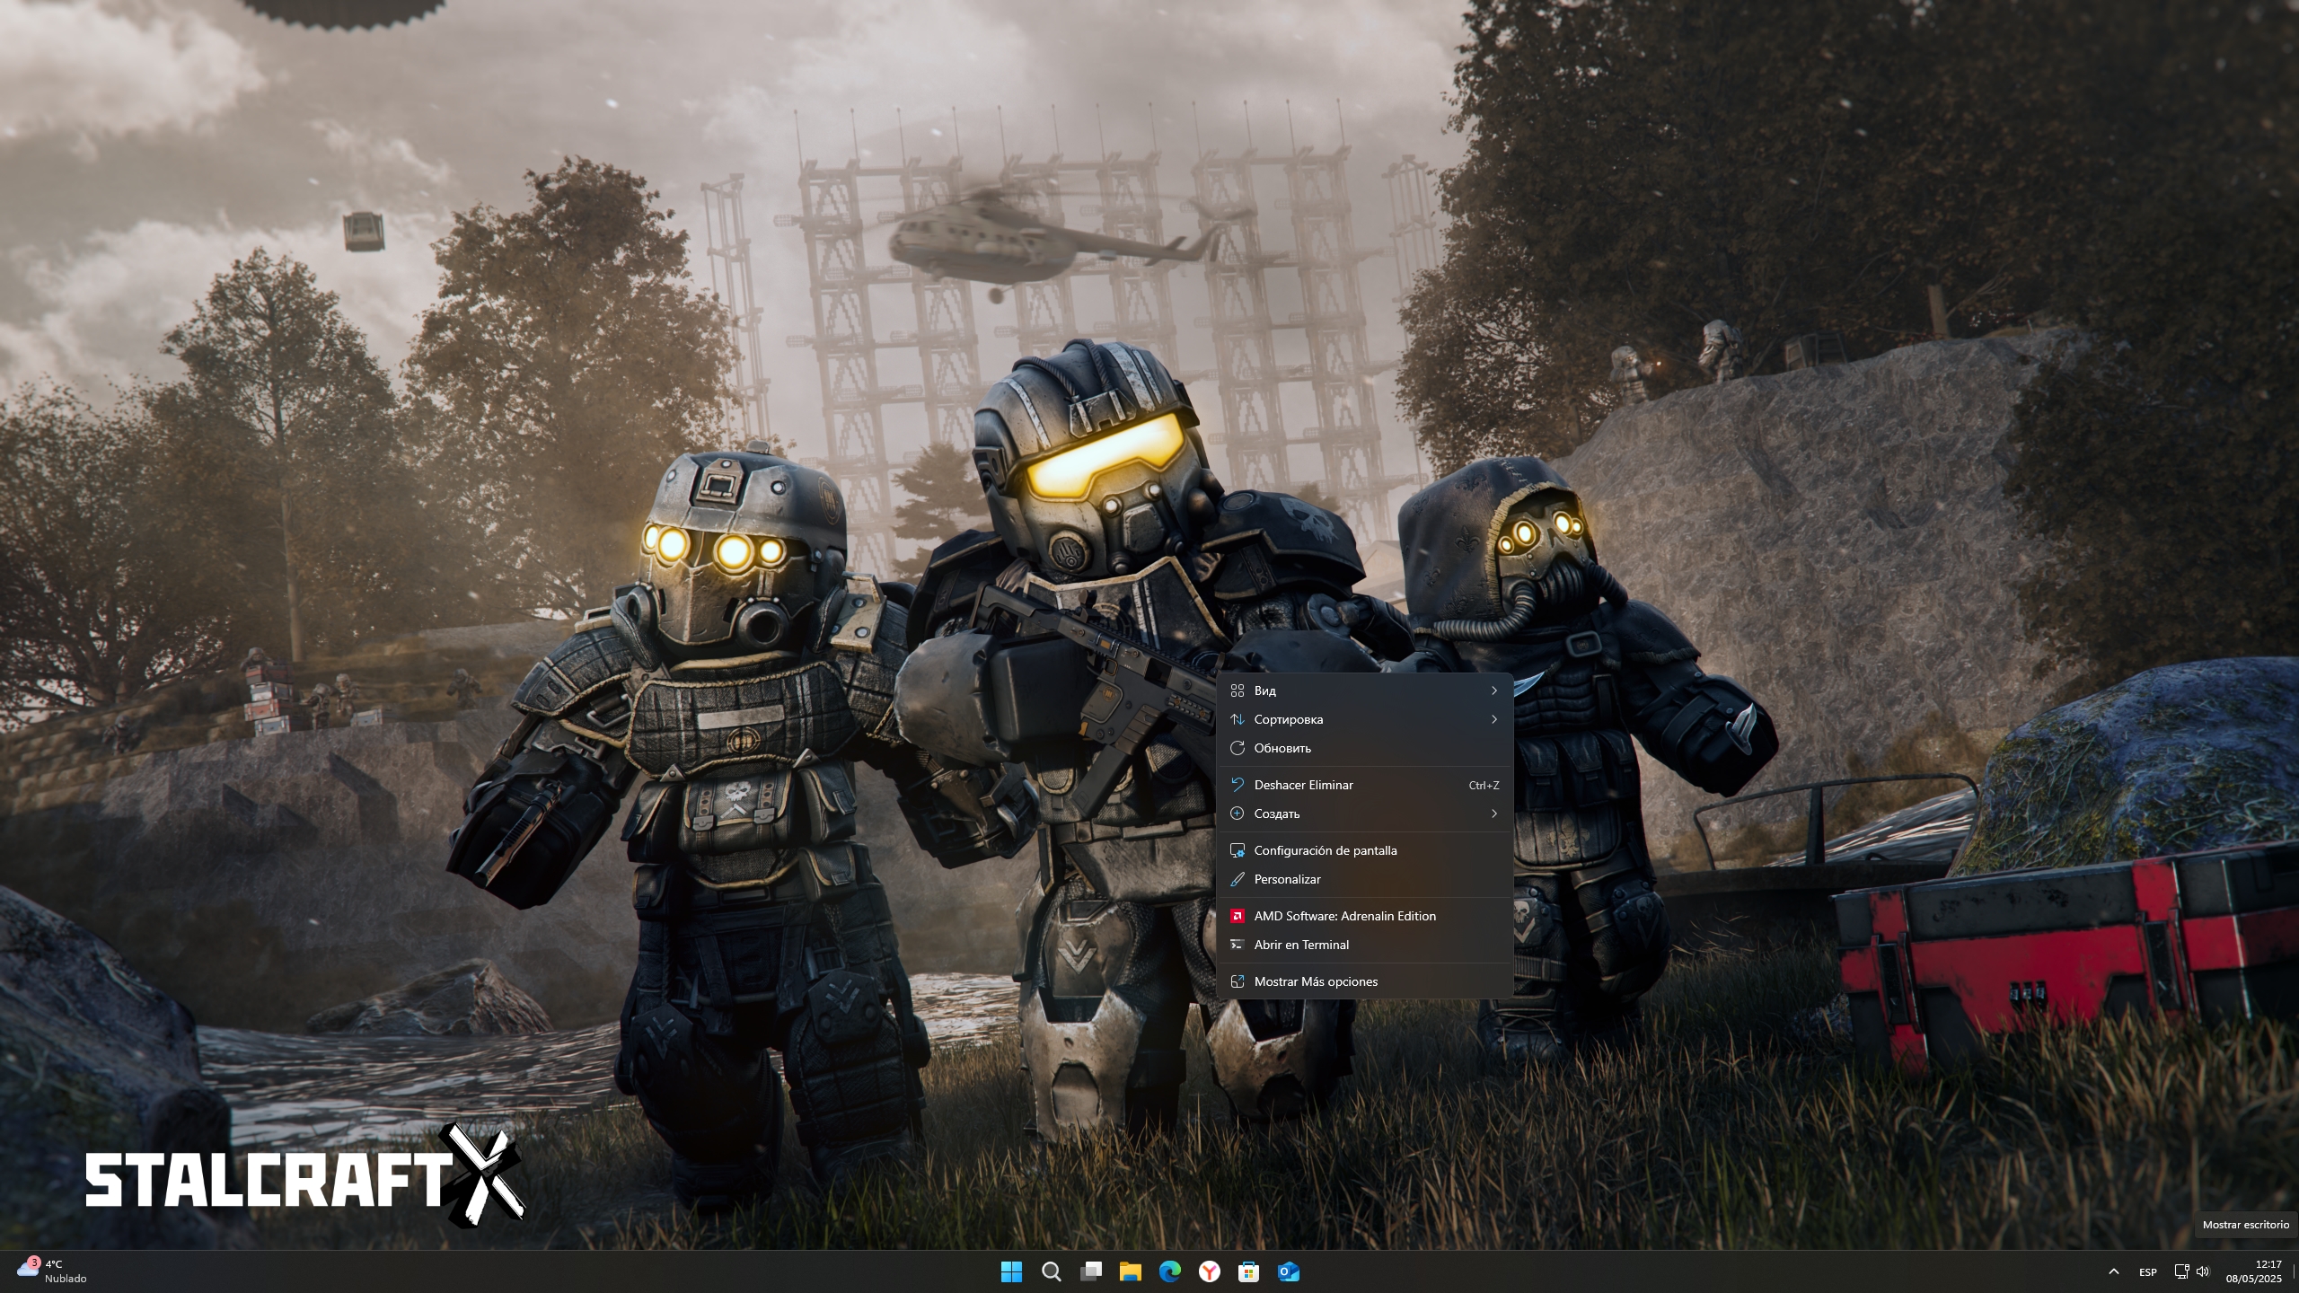Viewport: 2299px width, 1293px height.
Task: Expand the chevron next to Сортировка
Action: click(x=1493, y=719)
